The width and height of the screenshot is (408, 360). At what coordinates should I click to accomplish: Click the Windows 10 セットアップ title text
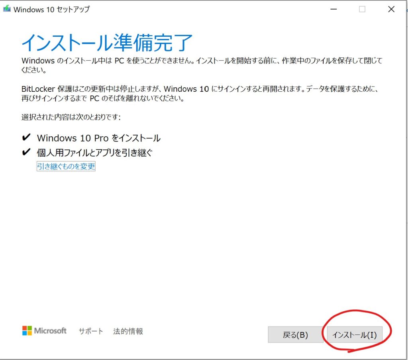tap(51, 10)
